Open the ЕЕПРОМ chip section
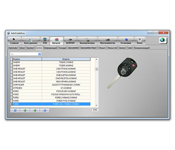The width and height of the screenshot is (175, 150). [x=70, y=41]
